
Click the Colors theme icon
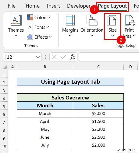pyautogui.click(x=30, y=17)
